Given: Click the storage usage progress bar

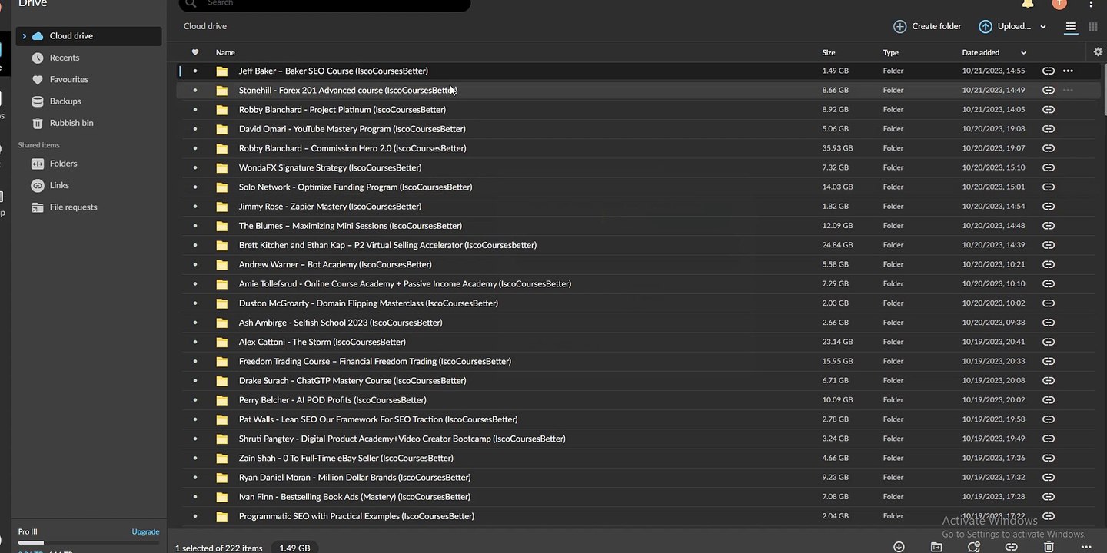Looking at the screenshot, I should coord(88,543).
